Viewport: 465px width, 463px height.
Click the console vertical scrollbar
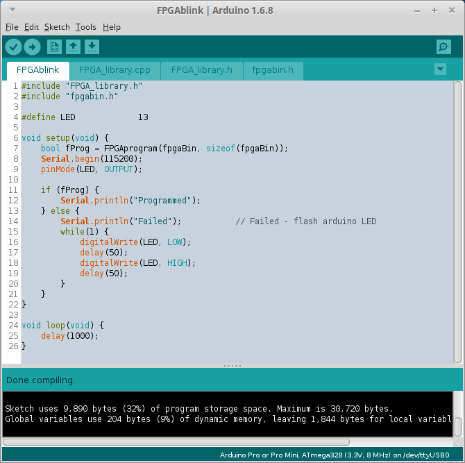(458, 427)
